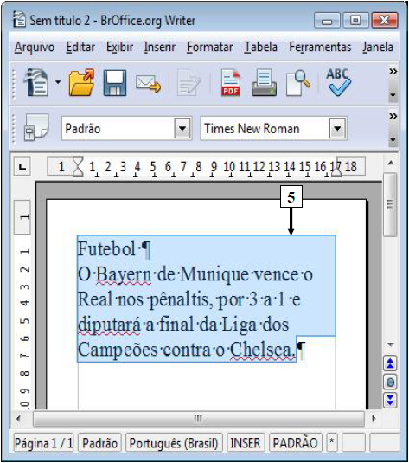Viewport: 409px width, 463px height.
Task: Open the Tabela menu
Action: [260, 47]
